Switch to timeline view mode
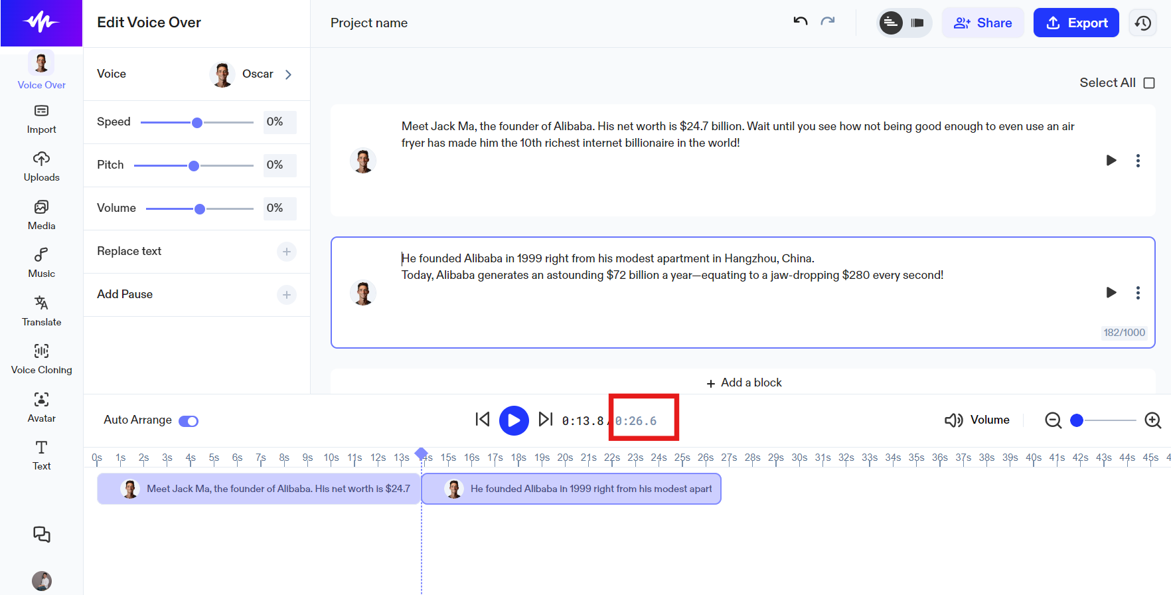The width and height of the screenshot is (1171, 595). [917, 23]
